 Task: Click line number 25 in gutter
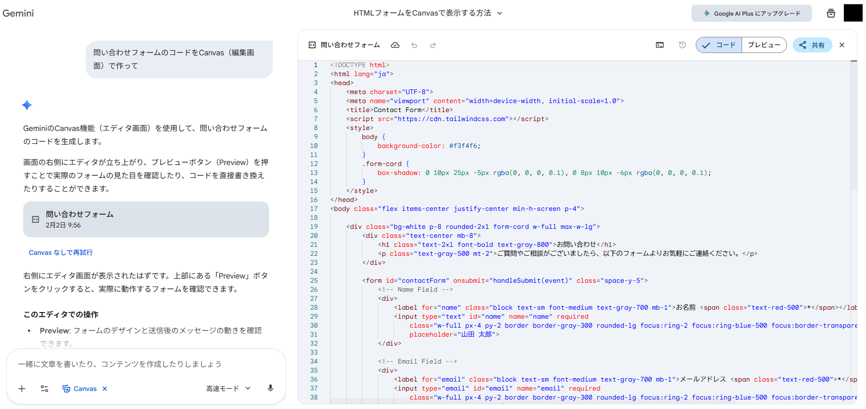coord(314,280)
